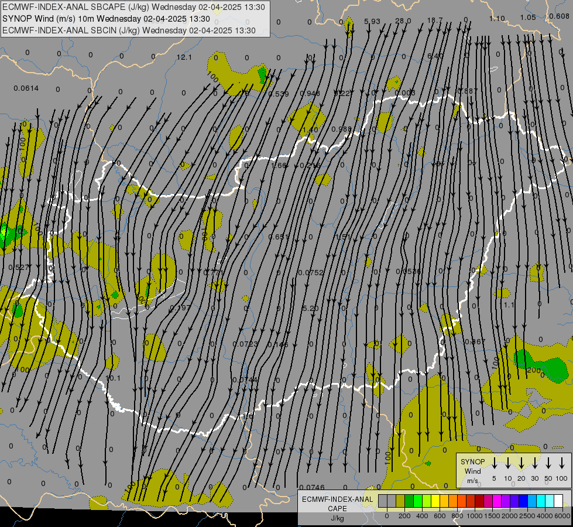Image resolution: width=573 pixels, height=527 pixels.
Task: Click the wind legend arrow above 50
Action: 548,463
